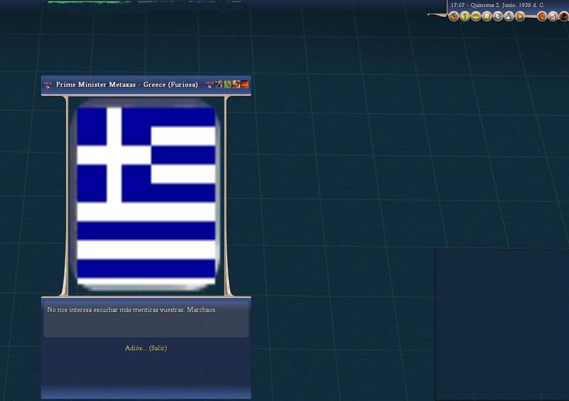The image size is (569, 401).
Task: Click first emblem icon after (Furiosa)
Action: (x=209, y=85)
